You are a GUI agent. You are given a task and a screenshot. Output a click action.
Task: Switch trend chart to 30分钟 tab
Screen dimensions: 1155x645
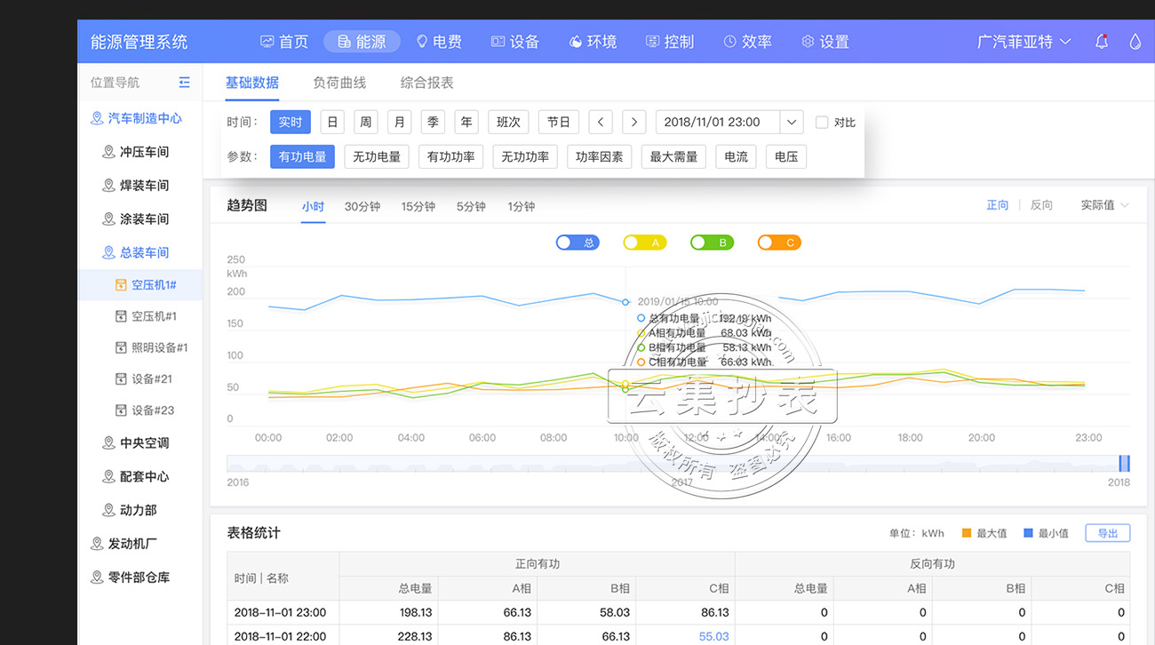tap(362, 206)
